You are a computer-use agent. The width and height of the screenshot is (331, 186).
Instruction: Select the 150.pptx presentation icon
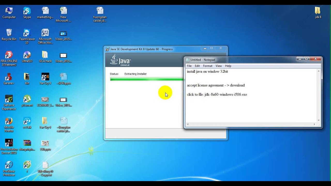coord(45,145)
